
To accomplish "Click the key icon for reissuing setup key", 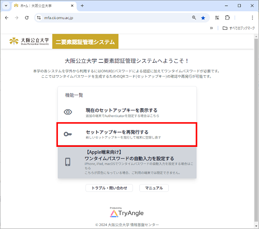I will 68,134.
